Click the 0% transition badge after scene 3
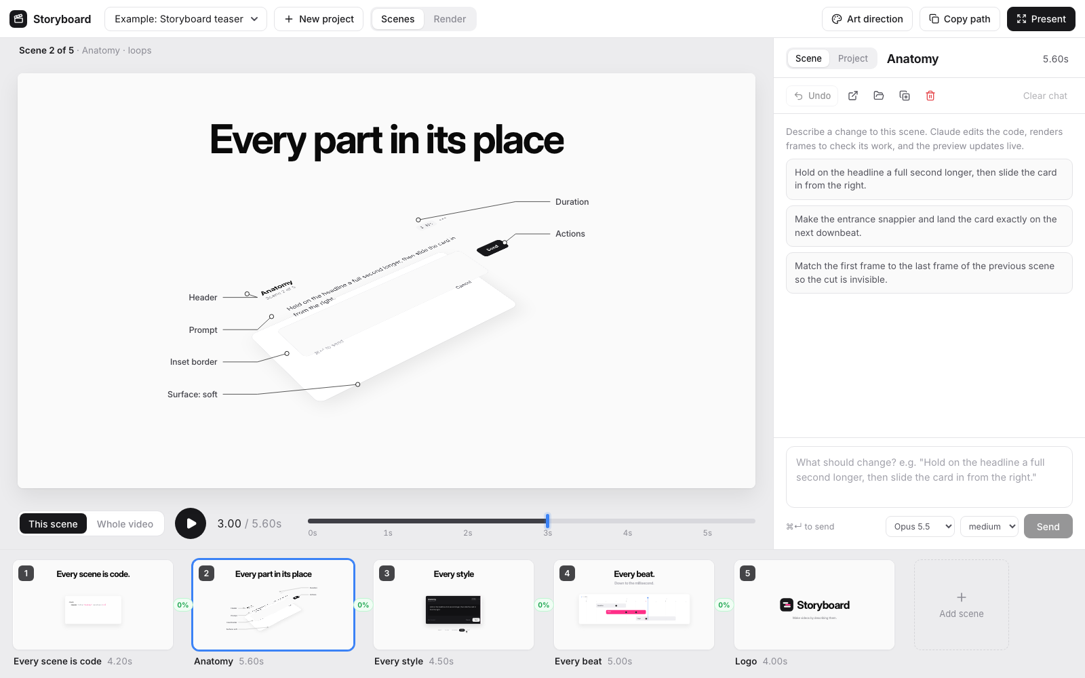 [x=544, y=605]
